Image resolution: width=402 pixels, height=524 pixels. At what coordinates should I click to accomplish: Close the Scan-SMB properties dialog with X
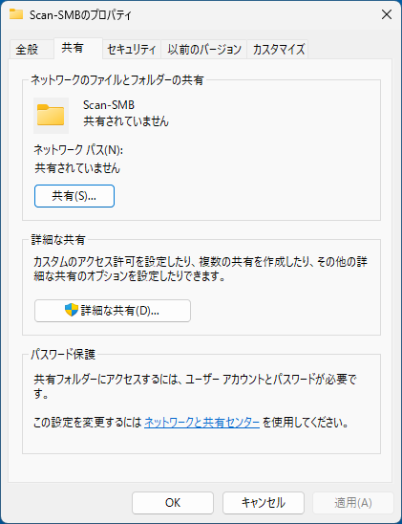pyautogui.click(x=387, y=14)
